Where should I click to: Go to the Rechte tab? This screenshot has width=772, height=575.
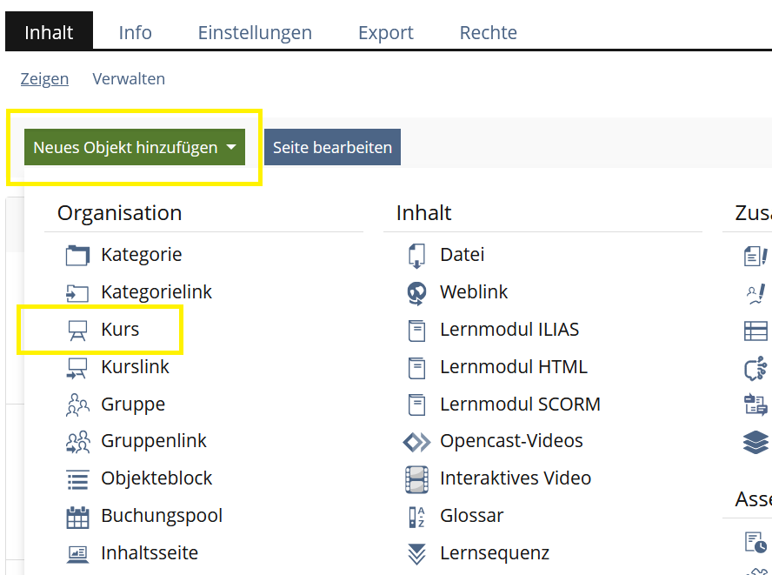pos(488,33)
